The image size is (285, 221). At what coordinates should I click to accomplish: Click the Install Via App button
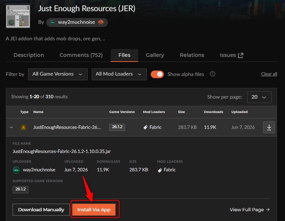click(x=94, y=210)
